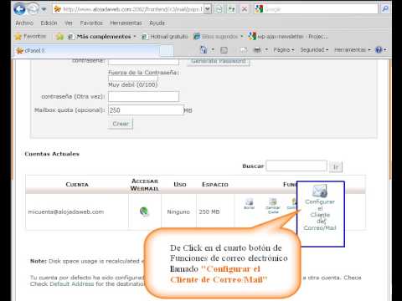Select the cPanel browser tab

coord(87,51)
